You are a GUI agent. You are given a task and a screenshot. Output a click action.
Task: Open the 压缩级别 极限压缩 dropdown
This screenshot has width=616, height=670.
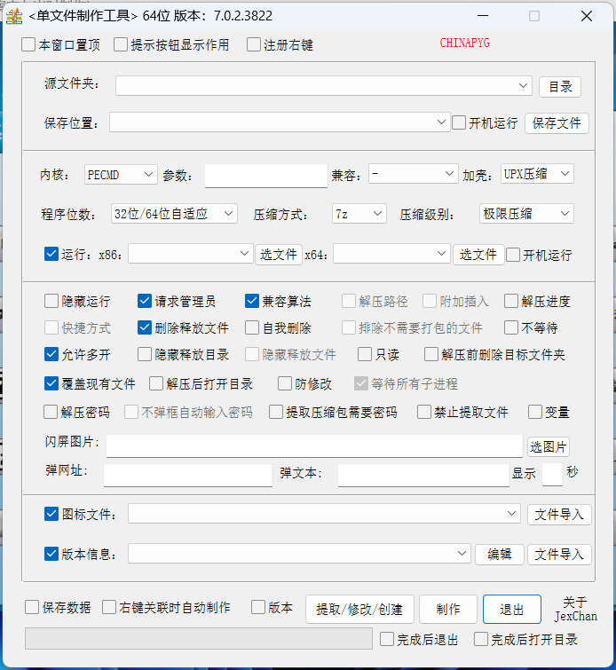[525, 214]
